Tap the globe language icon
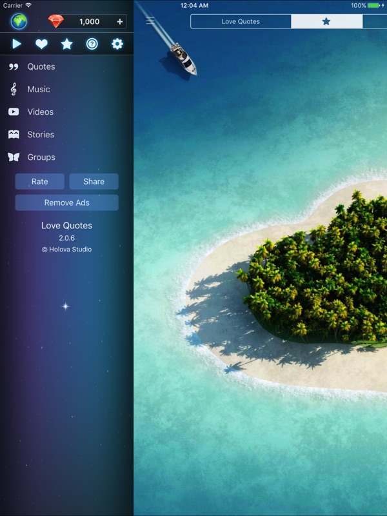This screenshot has height=516, width=387. point(19,21)
